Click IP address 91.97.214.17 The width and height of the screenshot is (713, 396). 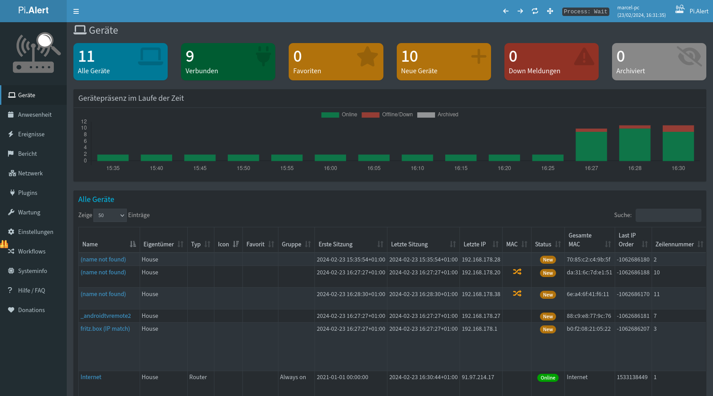[x=478, y=377]
